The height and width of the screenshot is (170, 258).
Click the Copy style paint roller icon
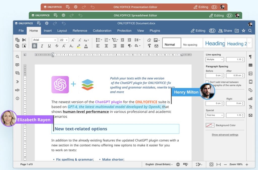149,46
